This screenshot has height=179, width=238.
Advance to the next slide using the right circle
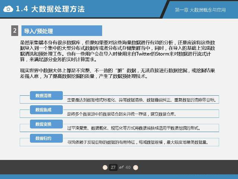pyautogui.click(x=135, y=167)
